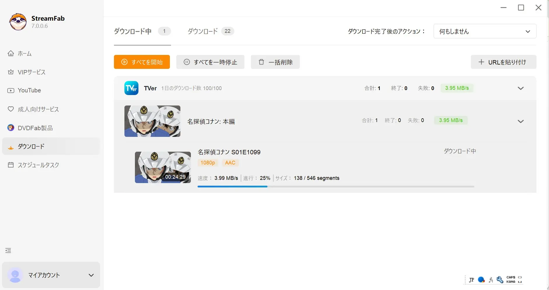Click the IME tools wrench icon
This screenshot has width=549, height=290.
500,280
